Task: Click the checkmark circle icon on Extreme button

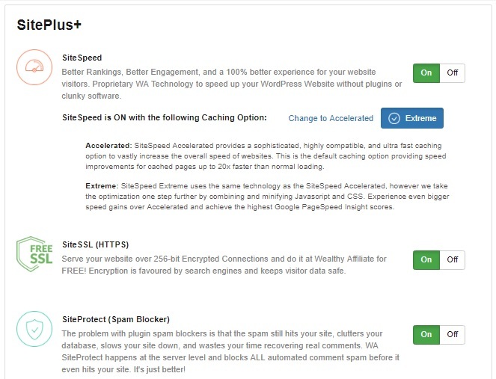Action: pos(394,118)
